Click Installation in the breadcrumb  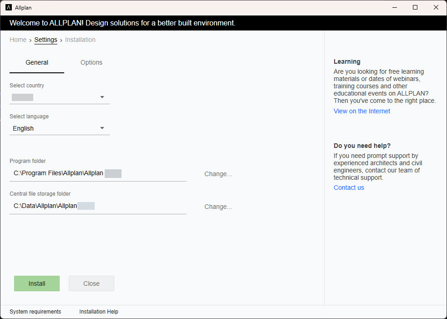point(80,40)
